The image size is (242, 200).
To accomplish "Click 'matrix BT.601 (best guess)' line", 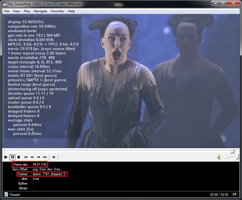I will click(x=32, y=75).
